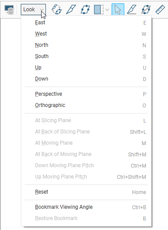Image resolution: width=168 pixels, height=230 pixels.
Task: Click the slice mode rectangle icon
Action: pos(99,10)
